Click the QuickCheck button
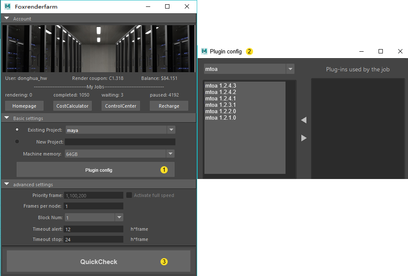 [x=99, y=261]
